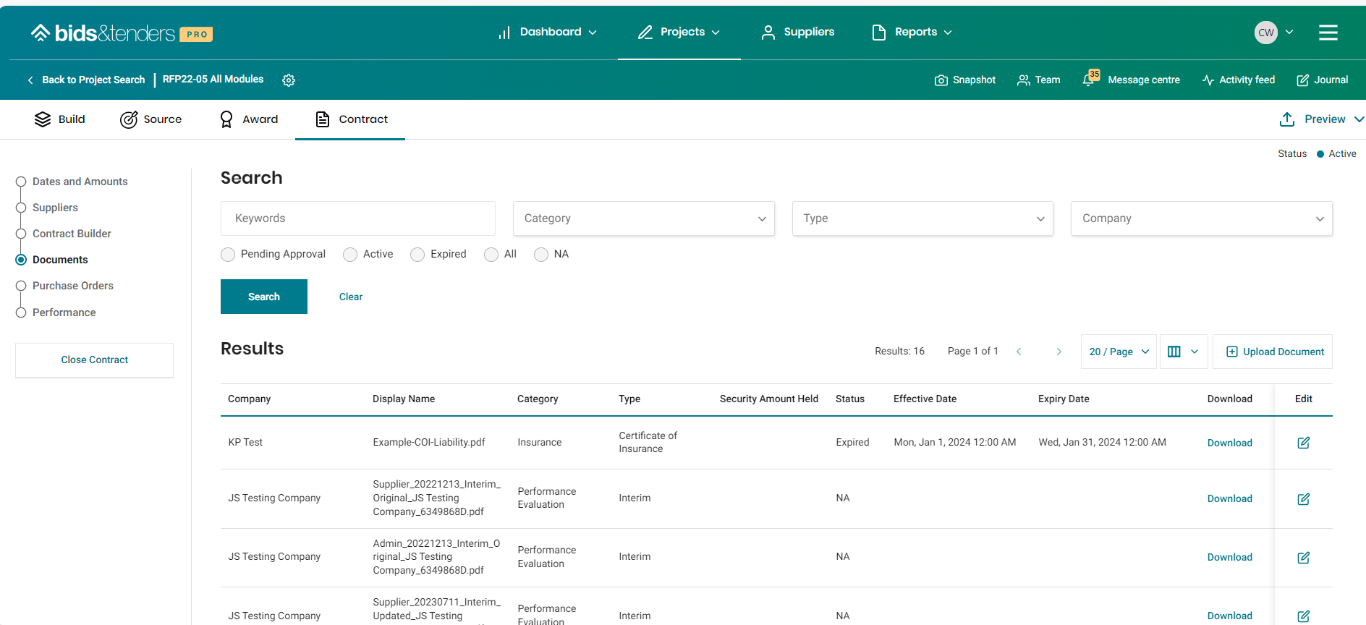Change the 20 / Page size dropdown
The height and width of the screenshot is (625, 1366).
click(1119, 352)
